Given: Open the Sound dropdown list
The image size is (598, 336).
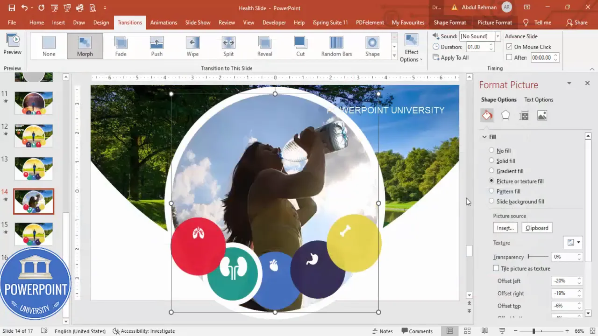Looking at the screenshot, I should pos(498,36).
